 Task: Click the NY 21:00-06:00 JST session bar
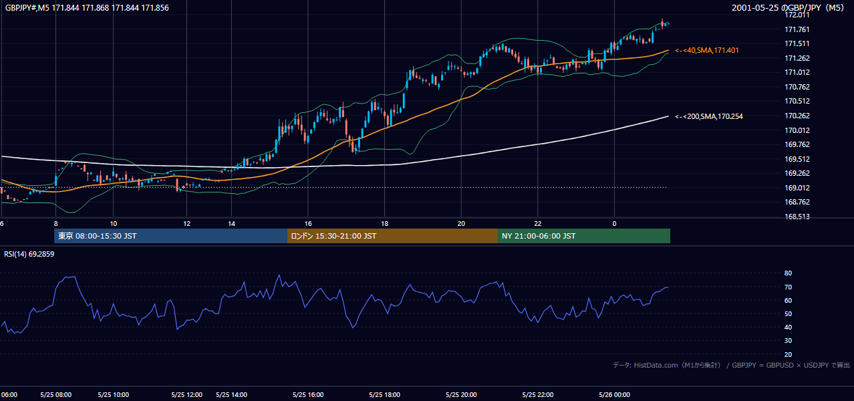[x=584, y=236]
